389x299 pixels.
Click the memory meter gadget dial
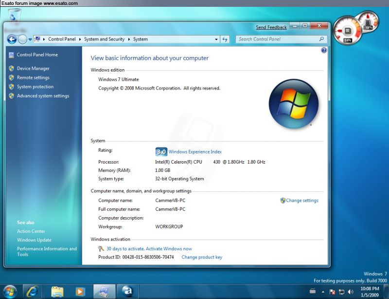(x=368, y=22)
